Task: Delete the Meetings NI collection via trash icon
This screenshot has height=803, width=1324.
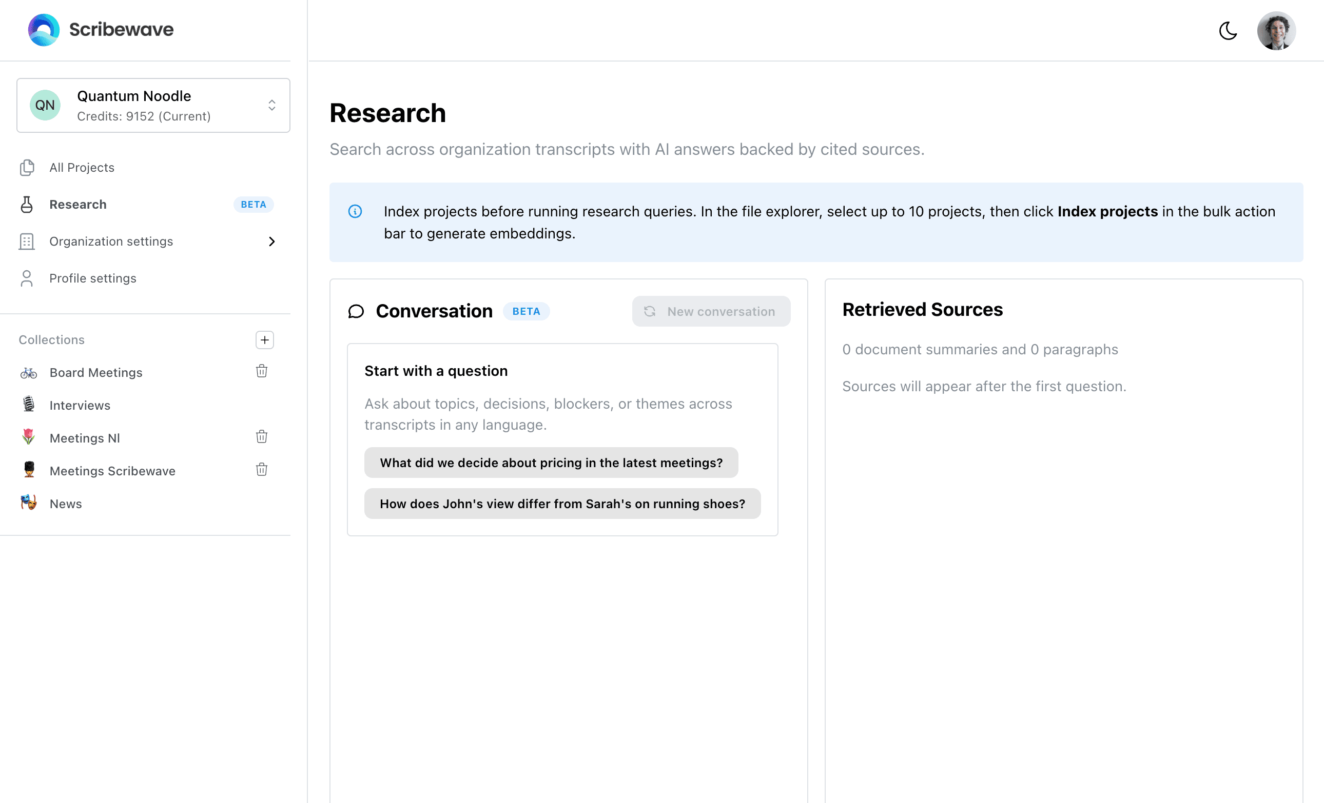Action: tap(262, 437)
